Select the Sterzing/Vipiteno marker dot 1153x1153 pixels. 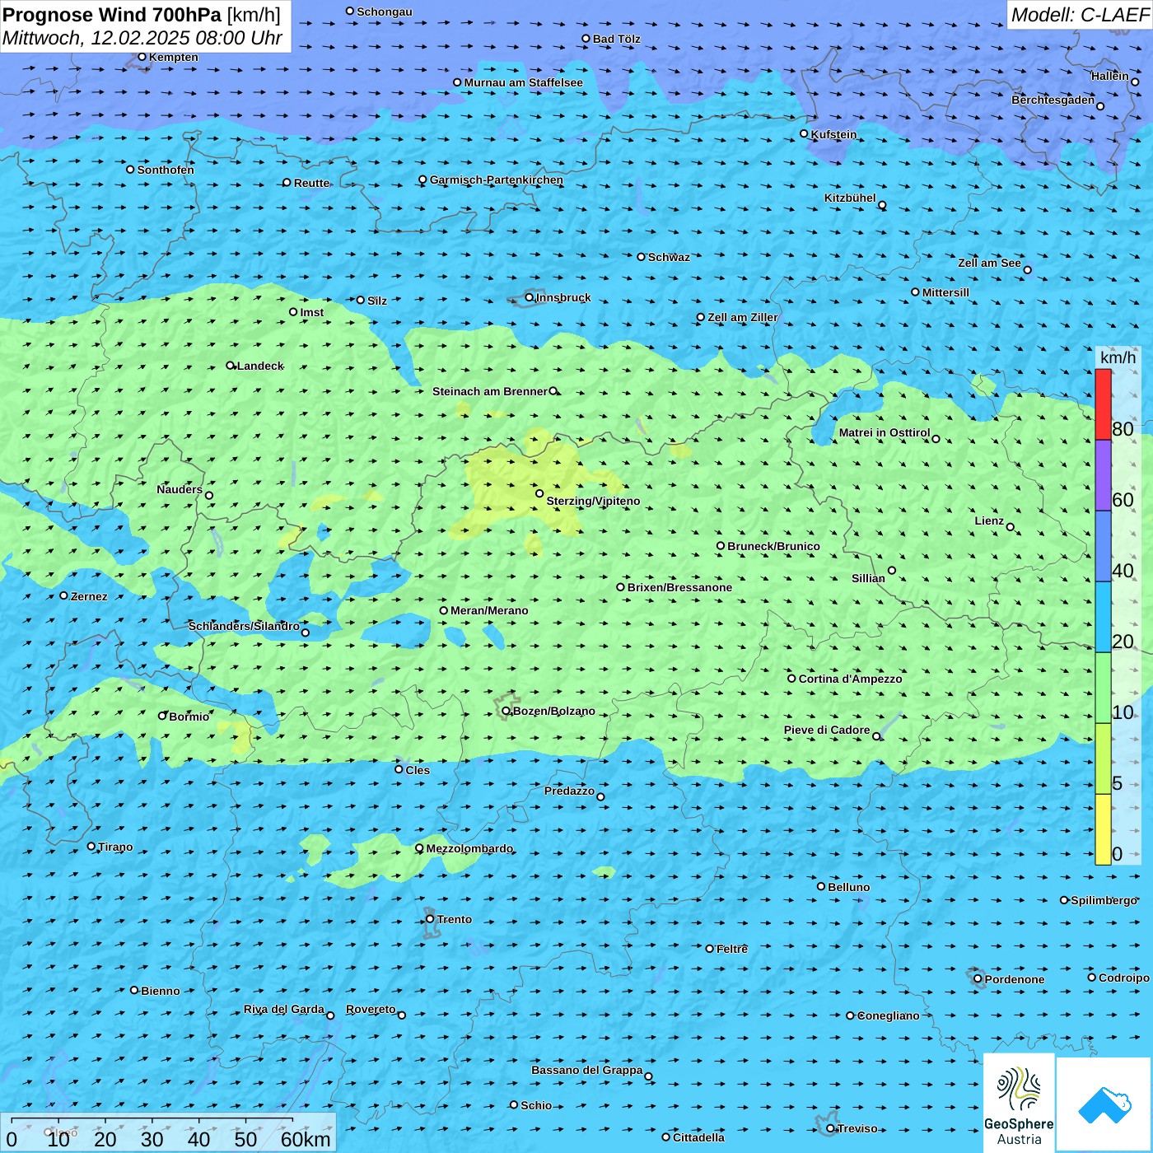[x=539, y=493]
